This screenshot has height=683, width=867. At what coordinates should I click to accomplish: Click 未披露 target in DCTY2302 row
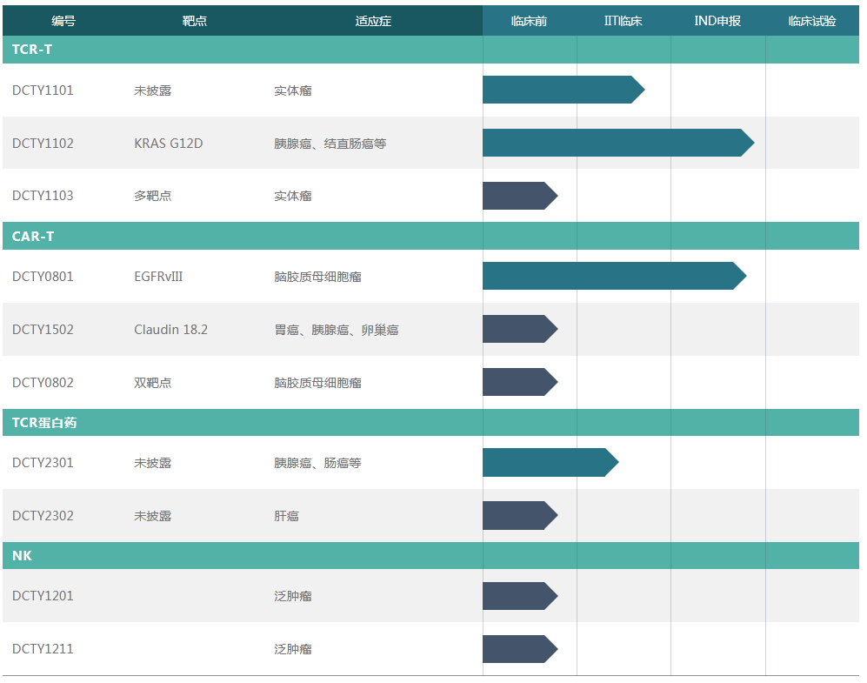click(x=152, y=516)
